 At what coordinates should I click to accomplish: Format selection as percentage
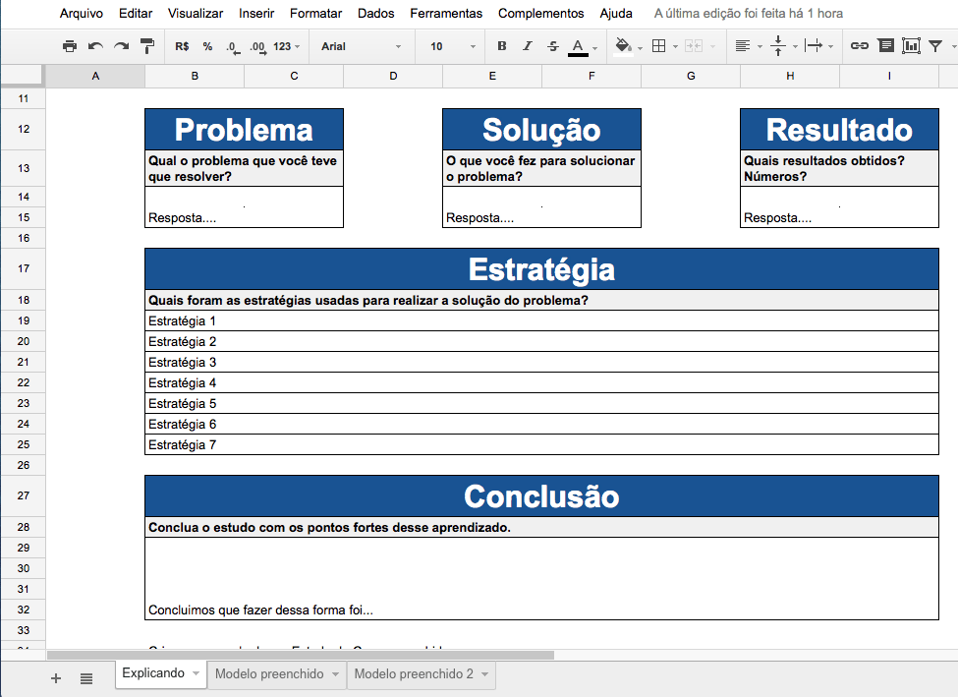tap(208, 45)
